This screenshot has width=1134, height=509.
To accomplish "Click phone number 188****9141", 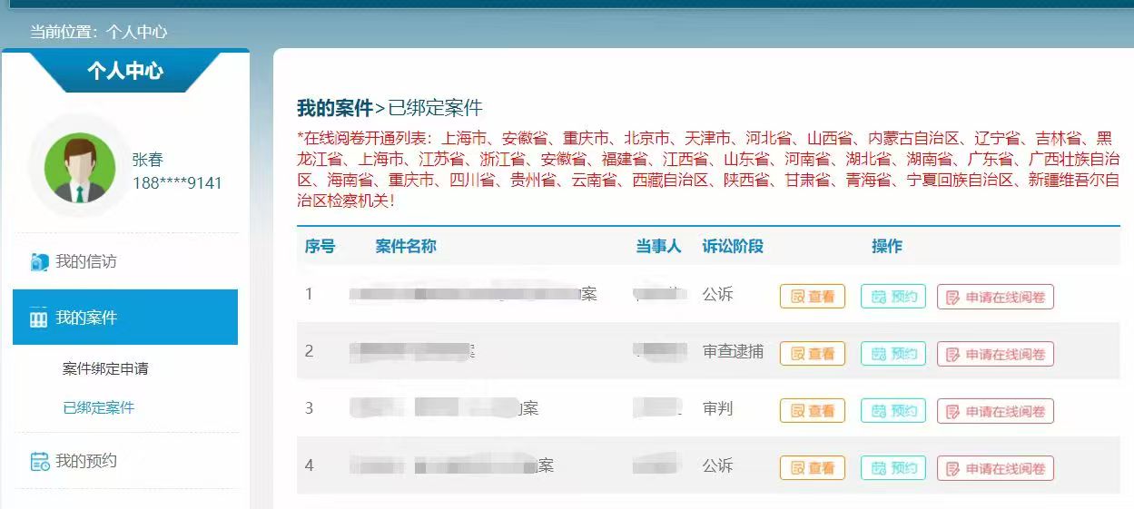I will coord(178,183).
